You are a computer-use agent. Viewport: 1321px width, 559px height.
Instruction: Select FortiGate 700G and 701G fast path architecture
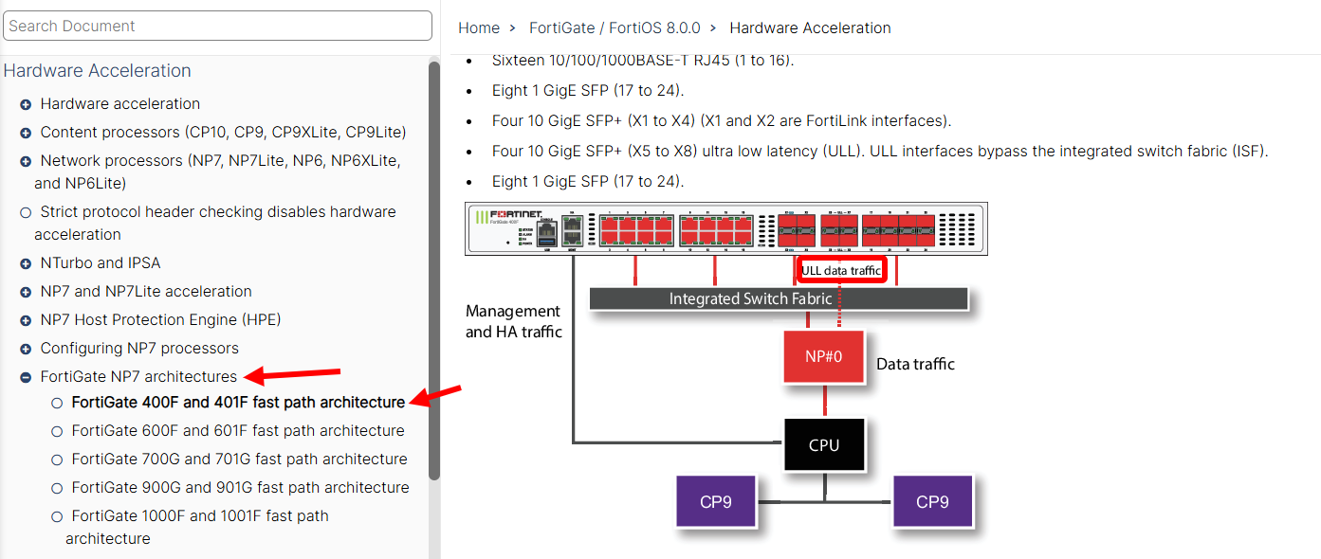coord(239,459)
